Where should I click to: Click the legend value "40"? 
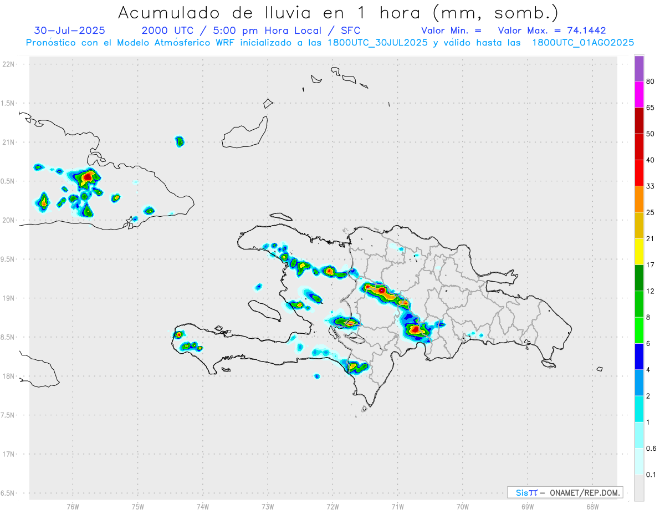pos(651,160)
